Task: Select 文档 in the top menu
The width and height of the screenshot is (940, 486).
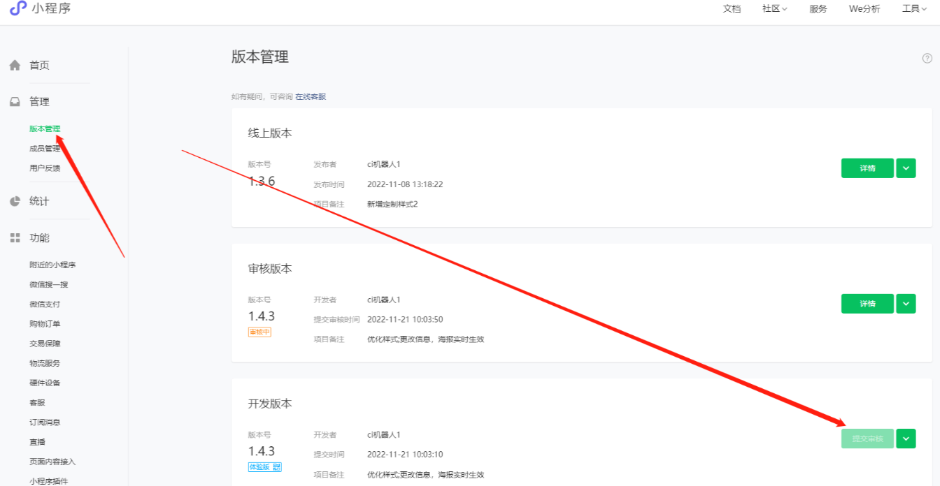Action: click(732, 9)
